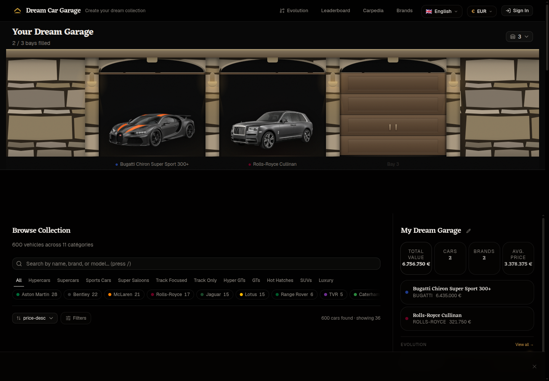Switch to the Hyper GTs tab
The height and width of the screenshot is (381, 549).
(x=234, y=280)
